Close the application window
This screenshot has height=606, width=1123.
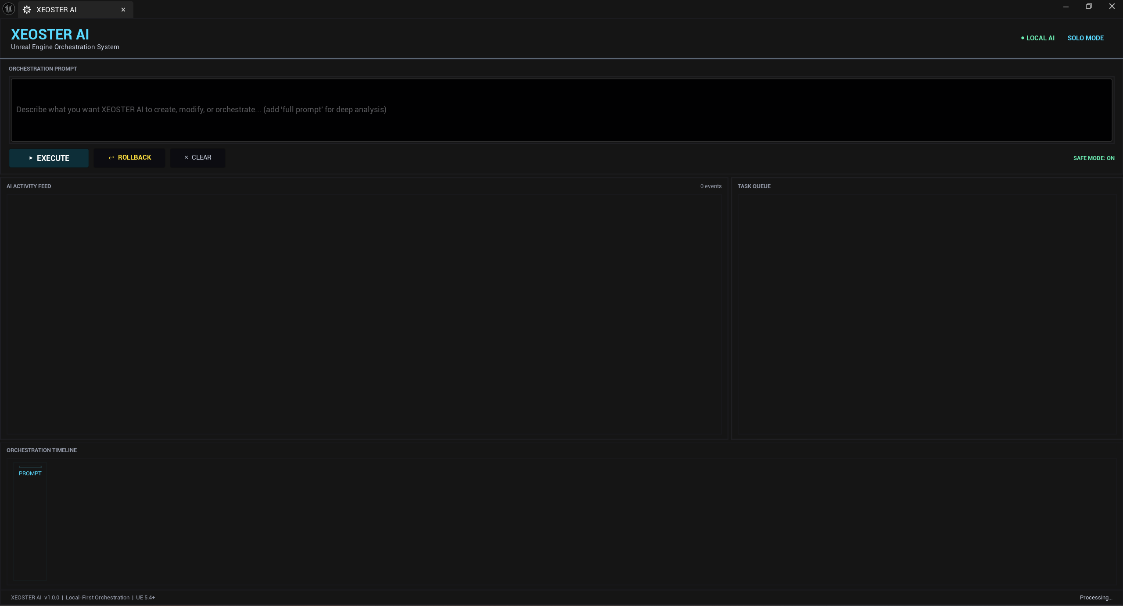coord(1112,7)
